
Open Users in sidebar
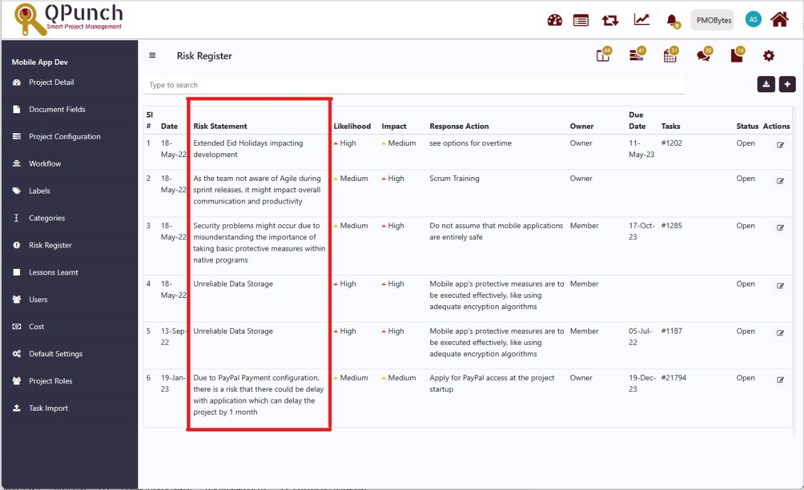(69, 300)
